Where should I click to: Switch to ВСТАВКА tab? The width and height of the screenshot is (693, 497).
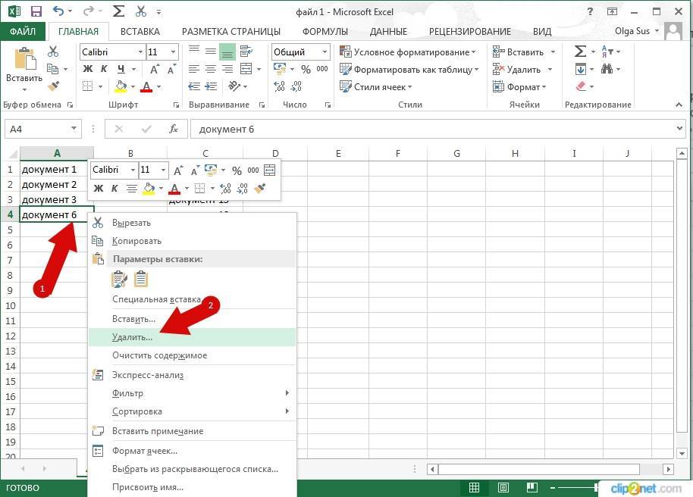pos(140,31)
